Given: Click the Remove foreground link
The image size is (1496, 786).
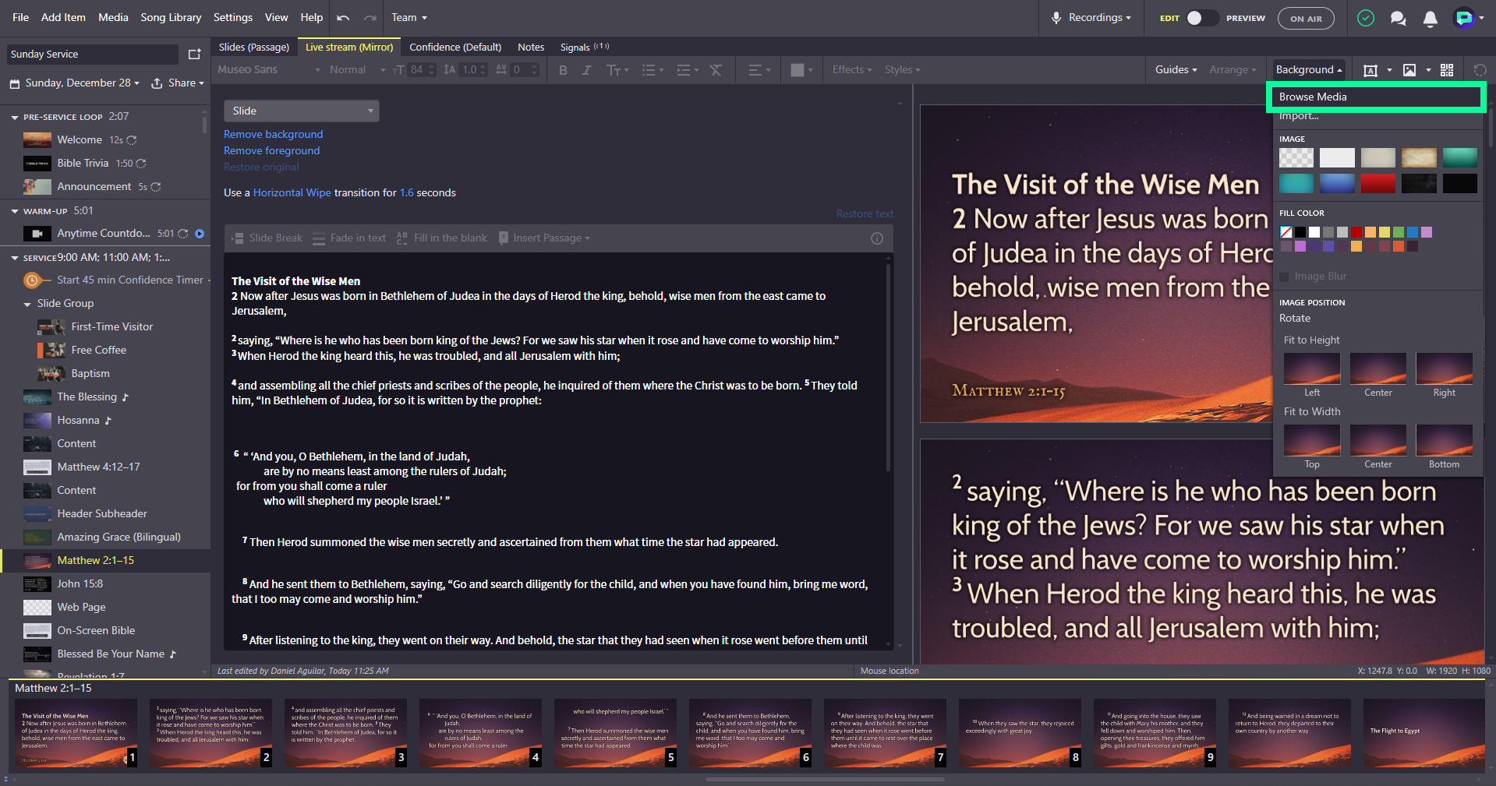Looking at the screenshot, I should click(x=271, y=150).
